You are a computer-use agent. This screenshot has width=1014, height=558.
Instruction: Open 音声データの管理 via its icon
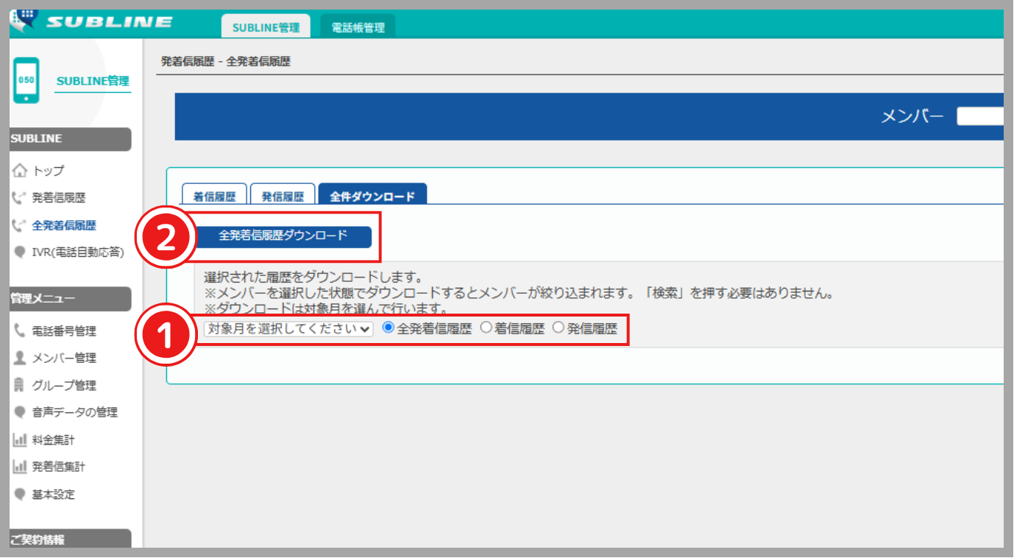pyautogui.click(x=19, y=412)
